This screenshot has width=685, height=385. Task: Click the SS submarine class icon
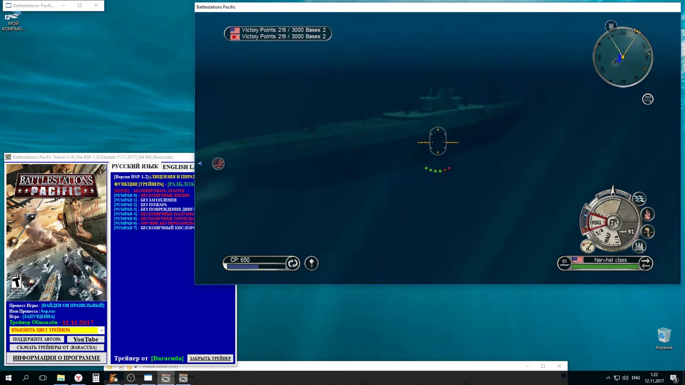(564, 263)
